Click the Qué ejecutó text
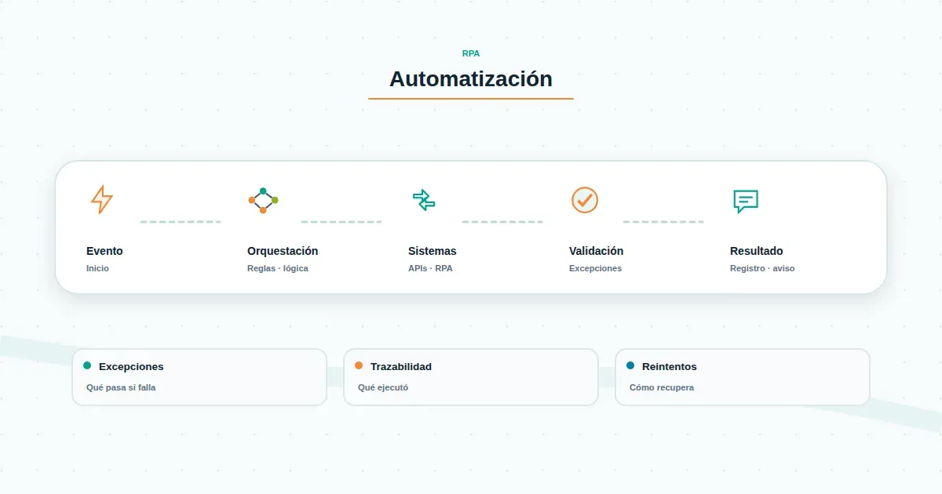942x494 pixels. [x=383, y=387]
